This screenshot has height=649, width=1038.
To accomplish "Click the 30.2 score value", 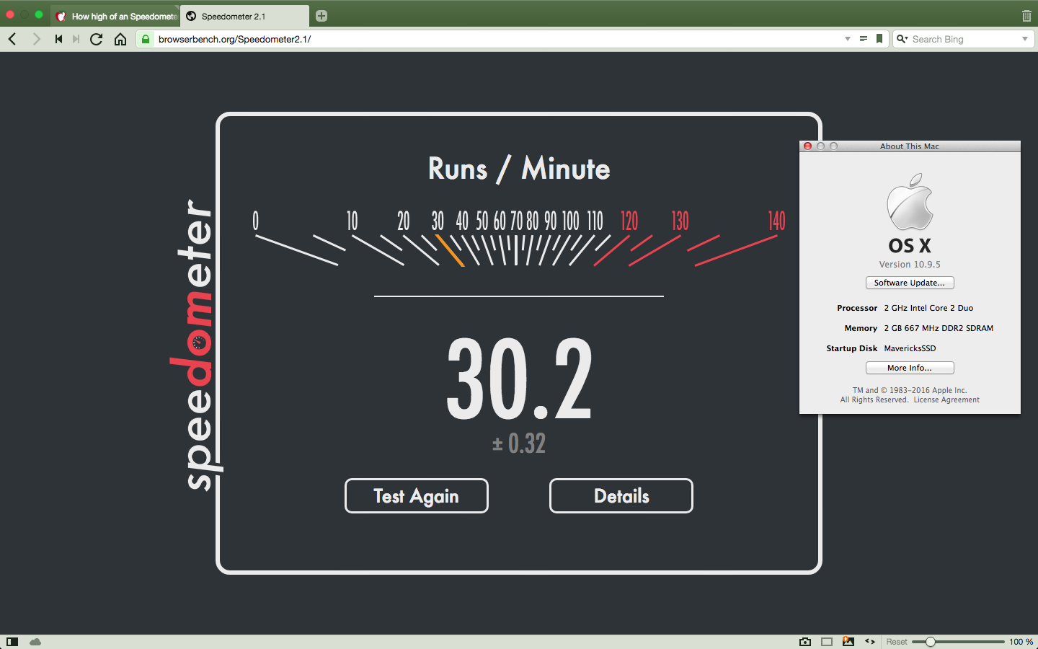I will 519,379.
